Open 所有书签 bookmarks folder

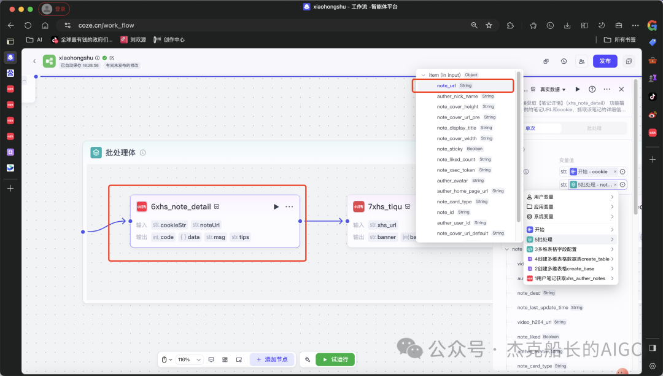[x=620, y=40]
